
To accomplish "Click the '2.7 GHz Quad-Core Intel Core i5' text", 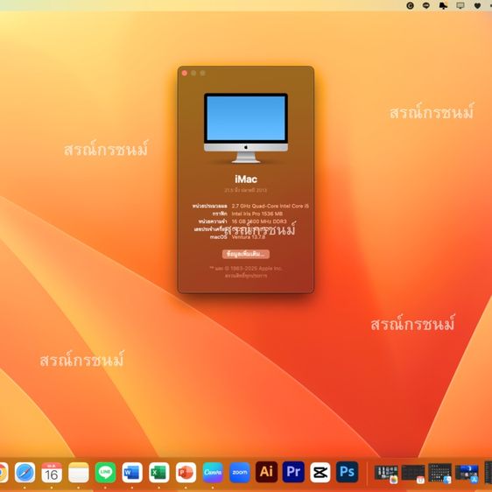I will pyautogui.click(x=271, y=206).
